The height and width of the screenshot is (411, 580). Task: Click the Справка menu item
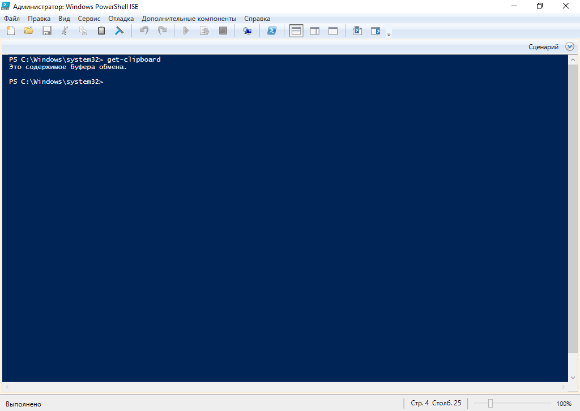tap(257, 19)
